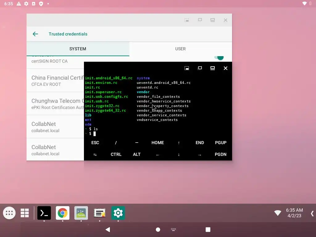This screenshot has width=316, height=237.
Task: Open the second CollabNet collabnet.local entry
Action: click(55, 150)
